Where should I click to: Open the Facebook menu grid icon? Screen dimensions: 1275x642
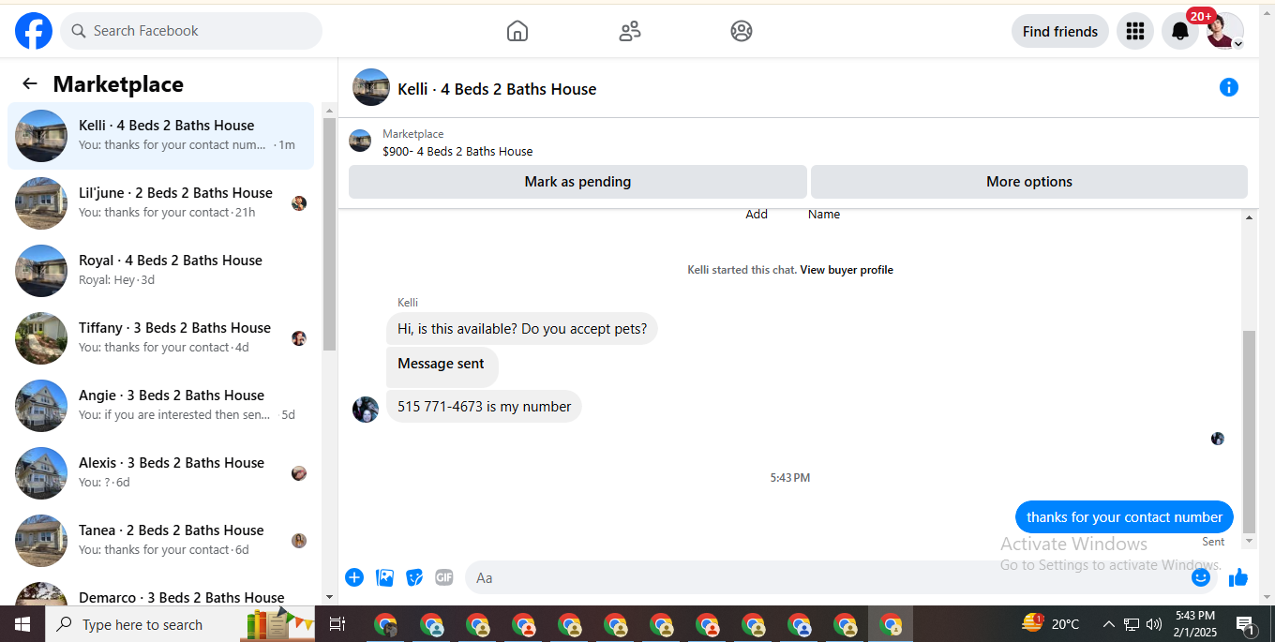(1135, 31)
